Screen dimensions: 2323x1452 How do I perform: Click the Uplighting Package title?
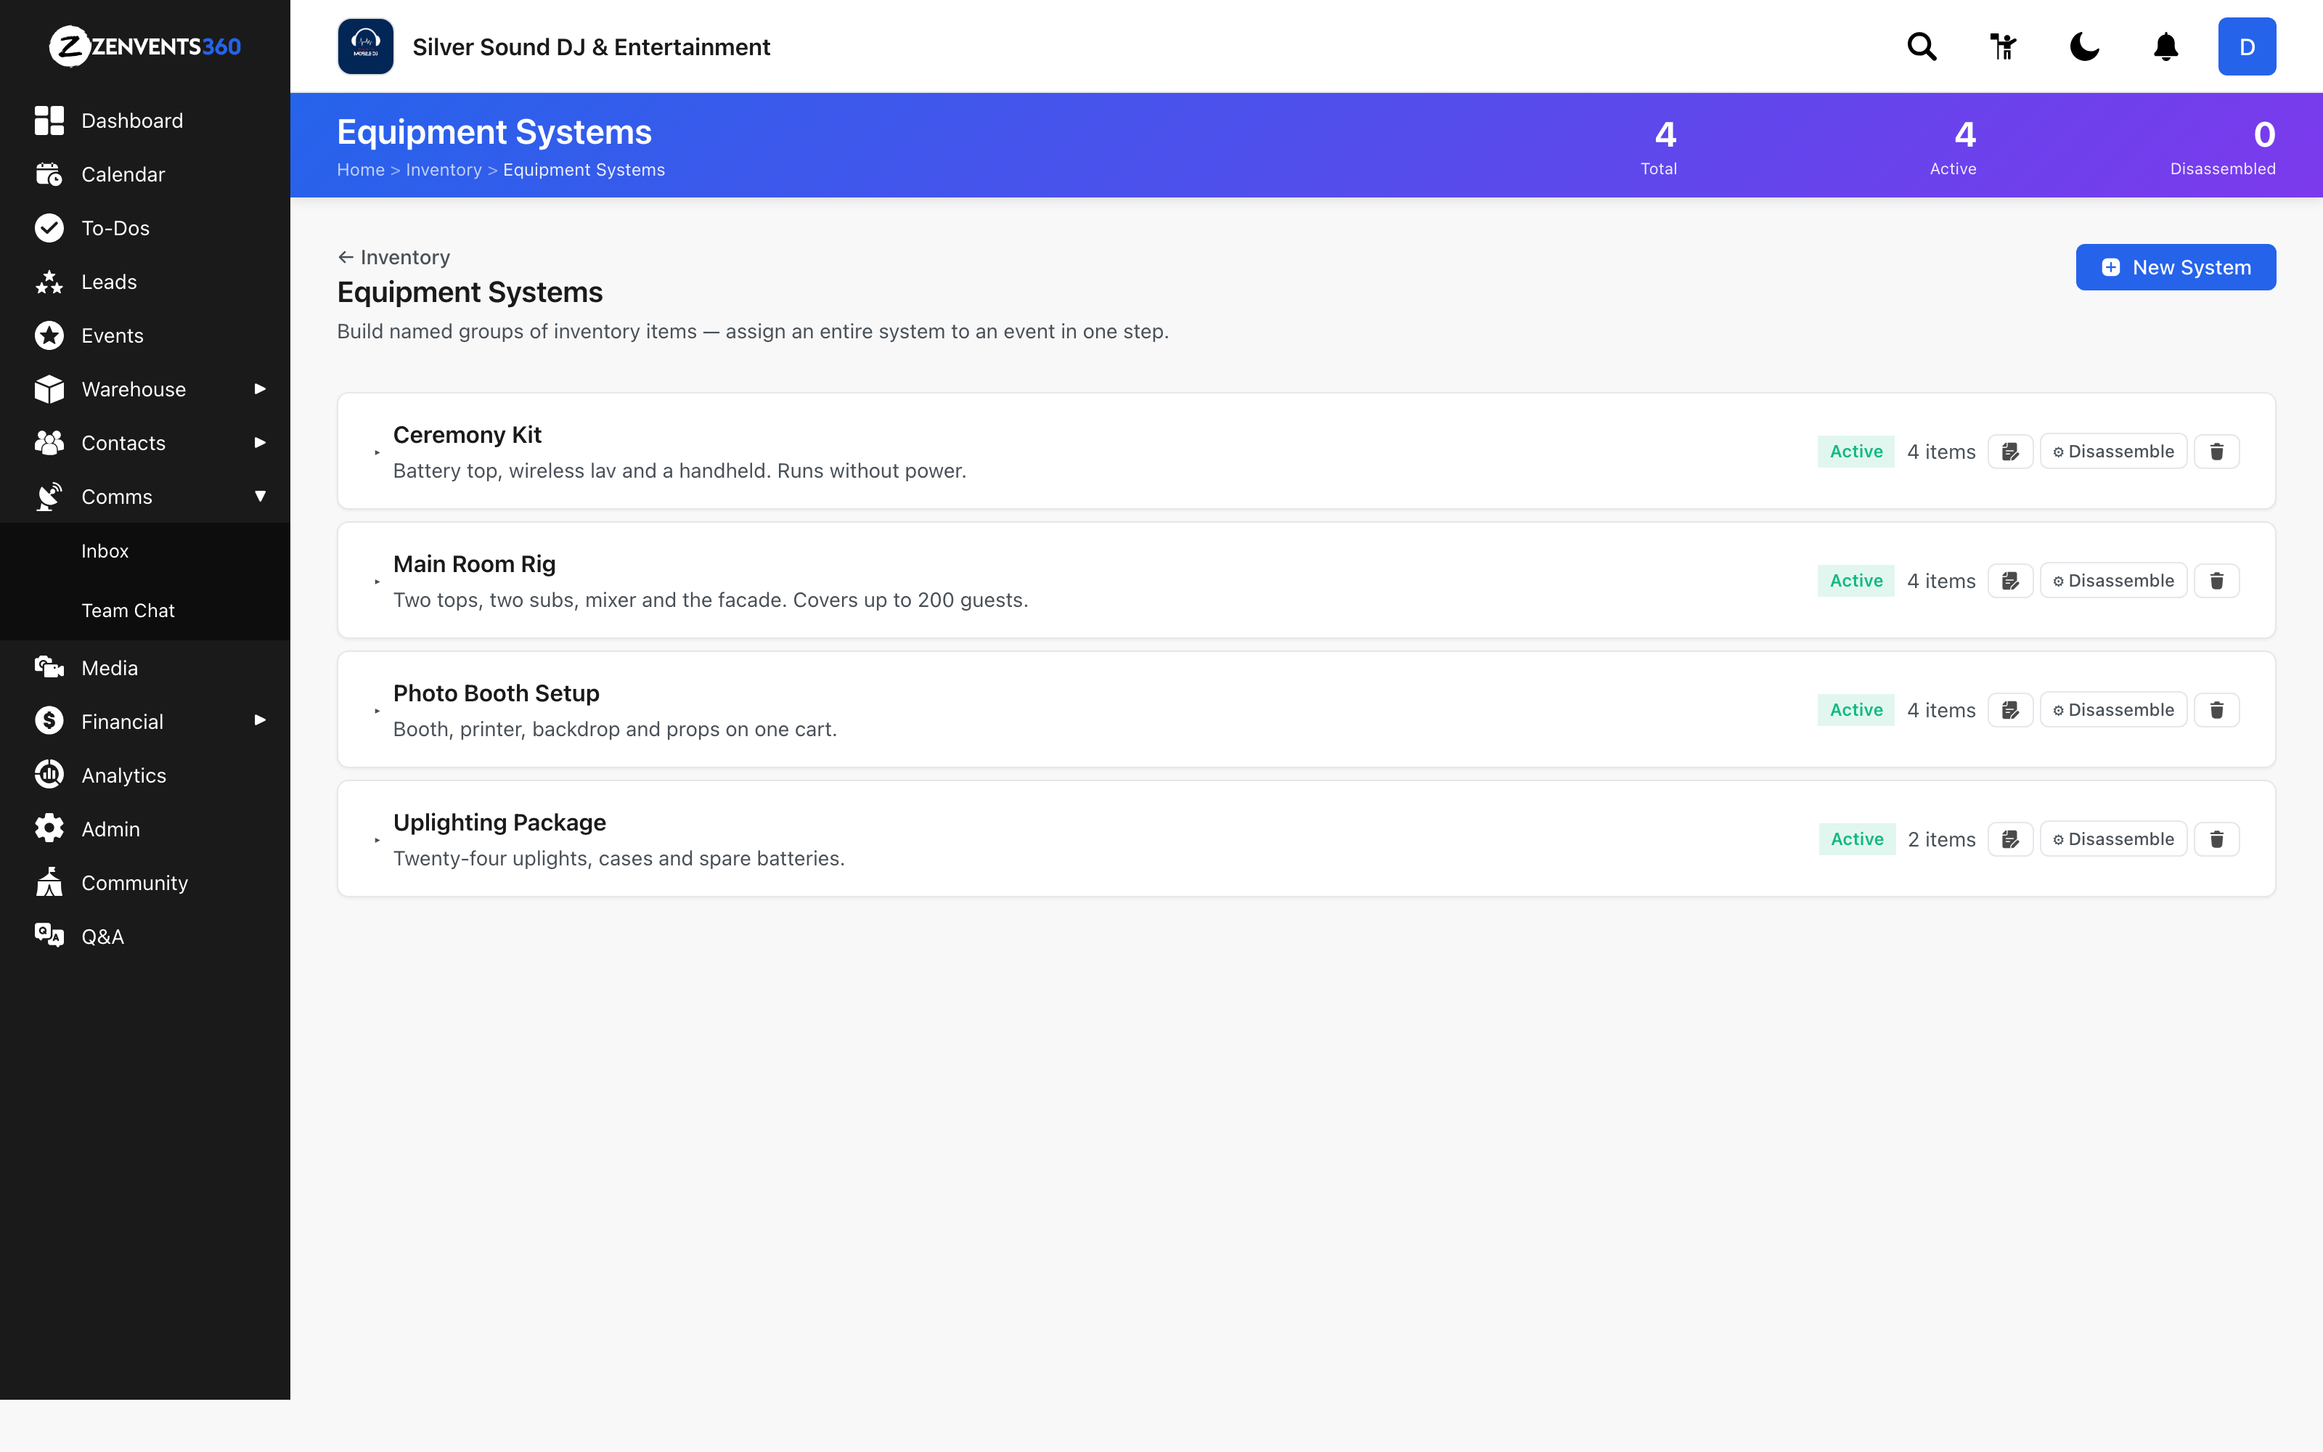(499, 823)
